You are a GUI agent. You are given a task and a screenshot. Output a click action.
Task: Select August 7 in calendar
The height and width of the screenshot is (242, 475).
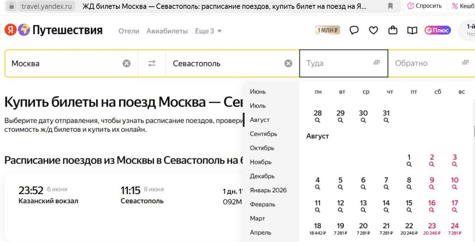pos(386,183)
